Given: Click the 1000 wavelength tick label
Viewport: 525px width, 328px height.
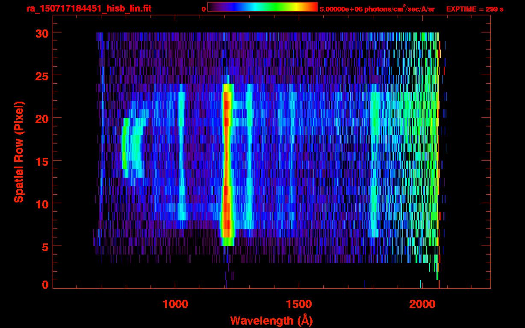Looking at the screenshot, I should (175, 304).
